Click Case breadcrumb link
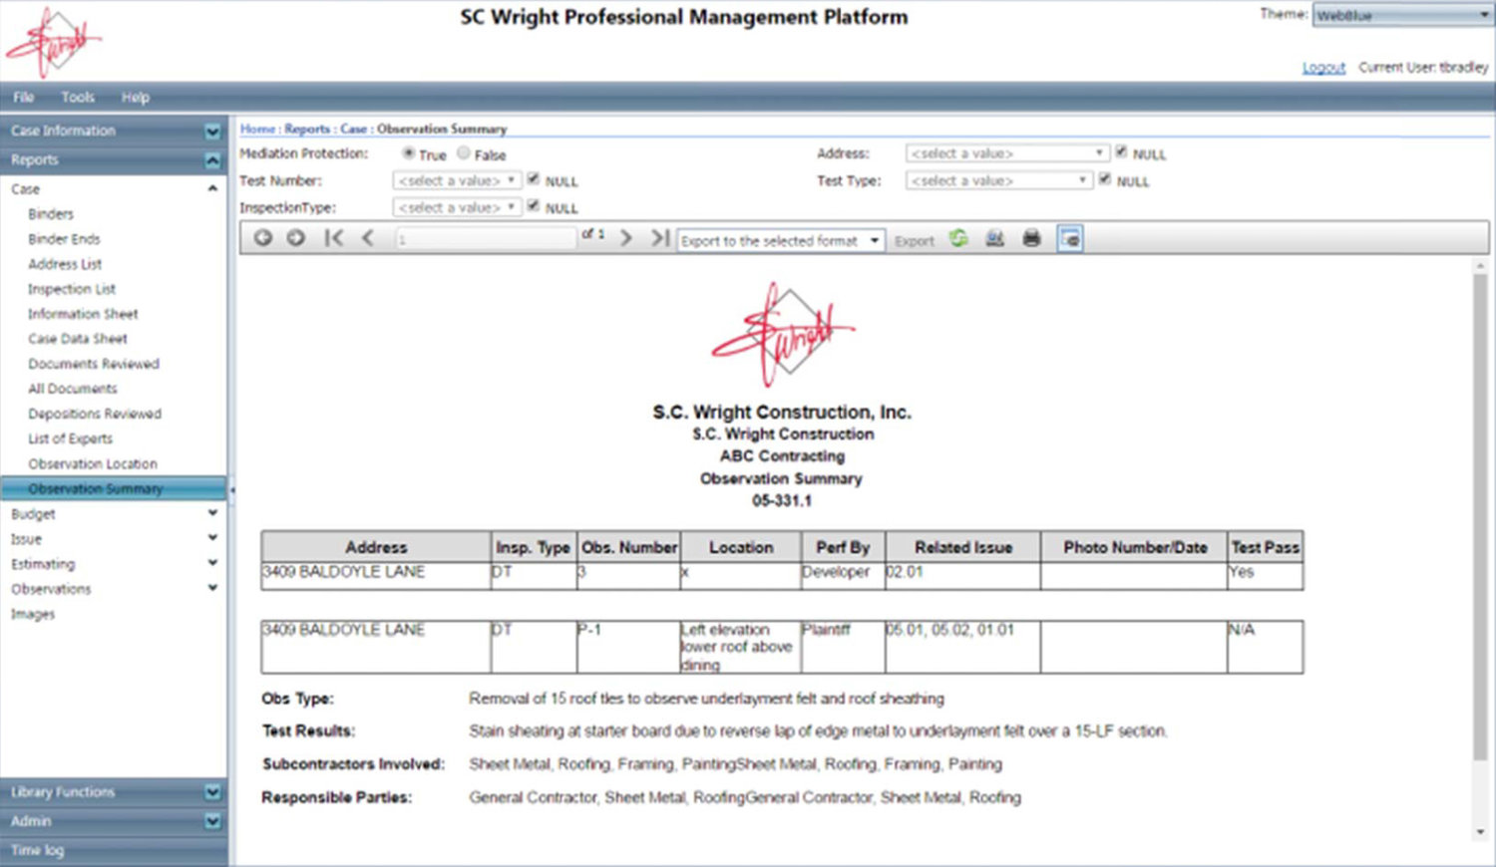The width and height of the screenshot is (1496, 867). coord(353,129)
